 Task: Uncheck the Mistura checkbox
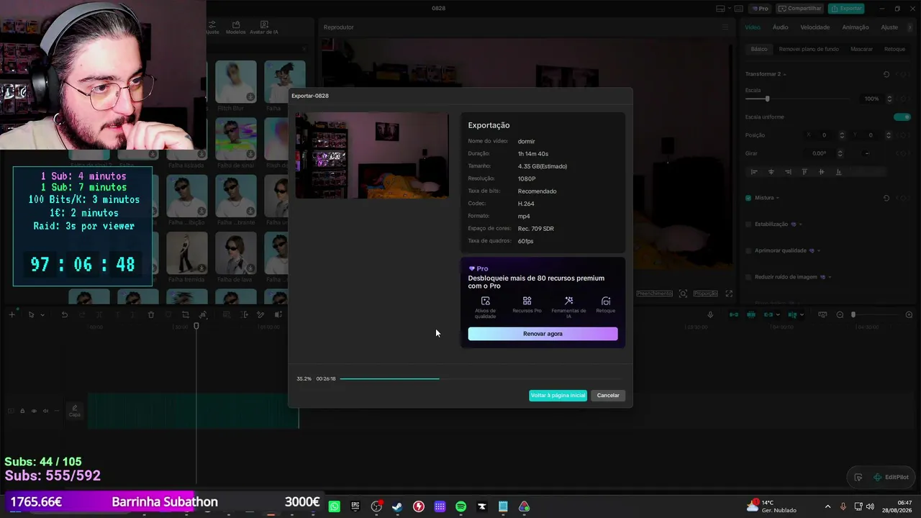[x=748, y=198]
